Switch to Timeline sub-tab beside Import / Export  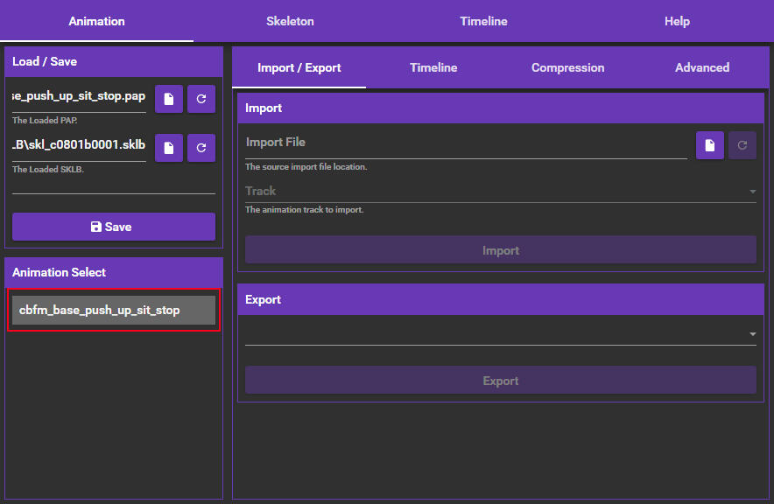pyautogui.click(x=433, y=67)
